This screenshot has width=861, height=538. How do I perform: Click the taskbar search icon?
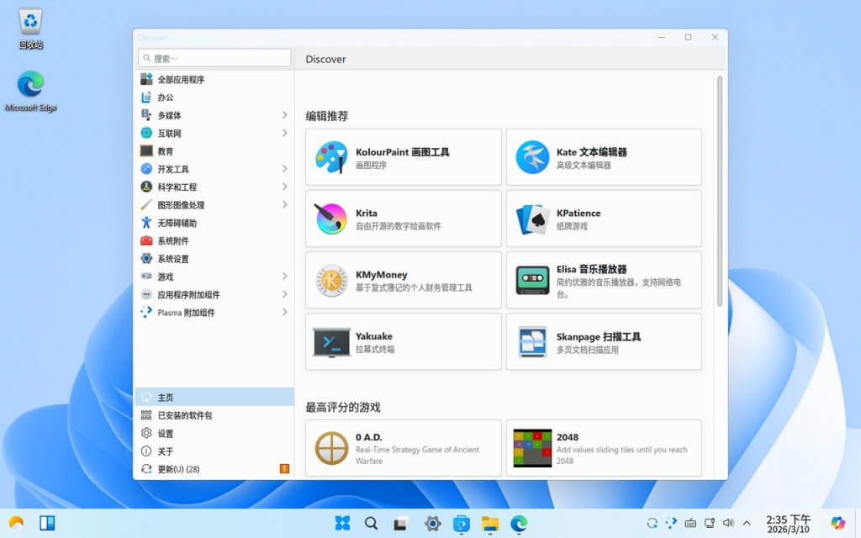point(371,523)
